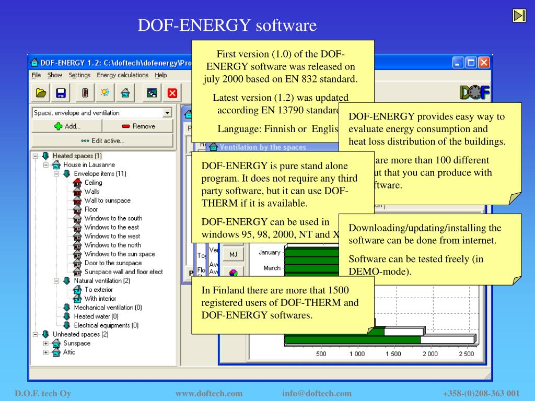The height and width of the screenshot is (401, 535).
Task: Click the Remove button
Action: pos(138,126)
